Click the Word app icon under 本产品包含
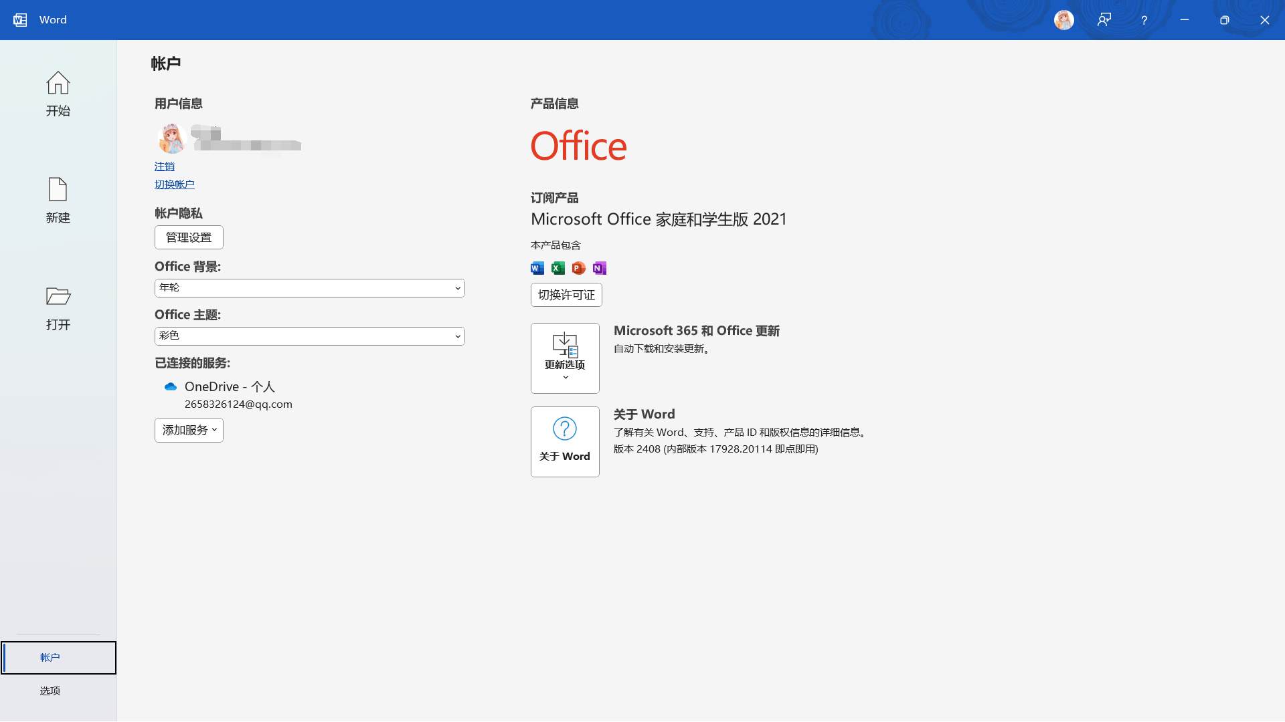Image resolution: width=1285 pixels, height=722 pixels. tap(537, 268)
